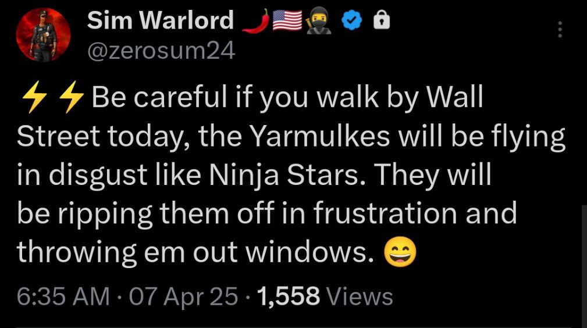
Task: Click the 6:35 AM timestamp
Action: tap(63, 297)
